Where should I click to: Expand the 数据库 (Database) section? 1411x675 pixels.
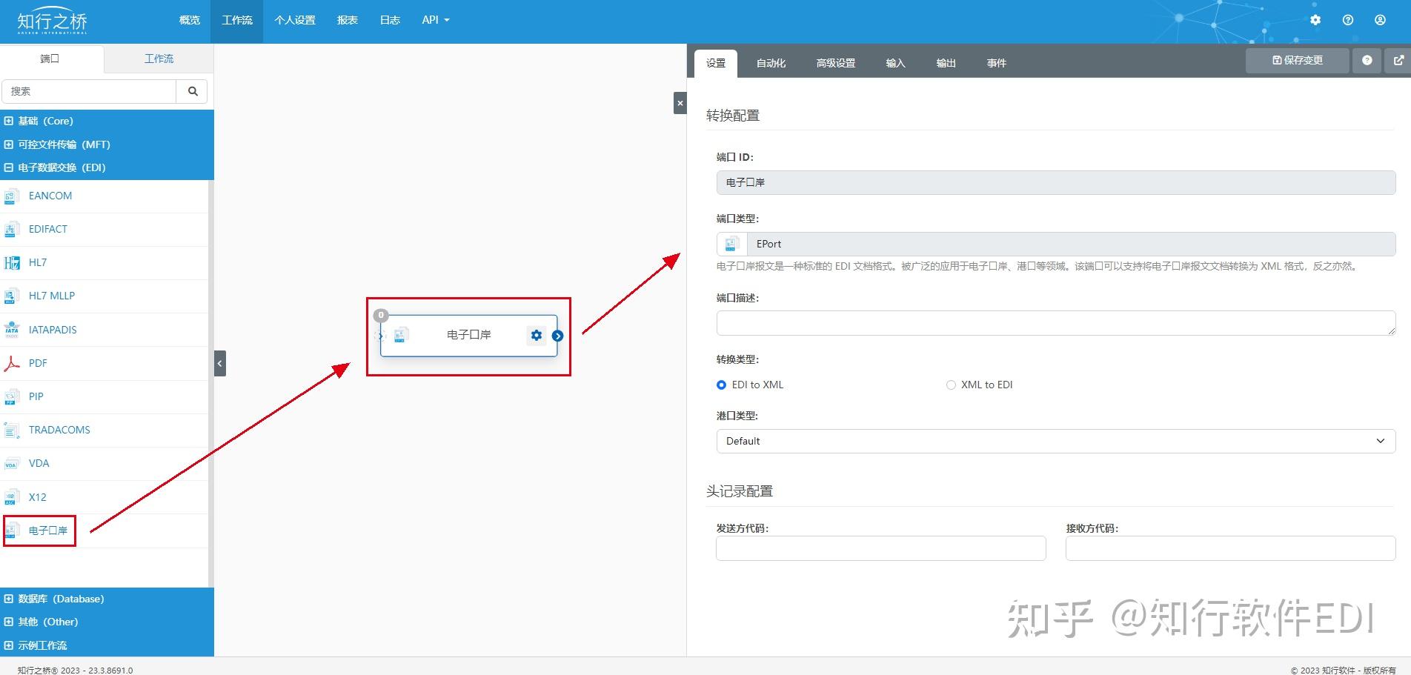click(x=56, y=598)
